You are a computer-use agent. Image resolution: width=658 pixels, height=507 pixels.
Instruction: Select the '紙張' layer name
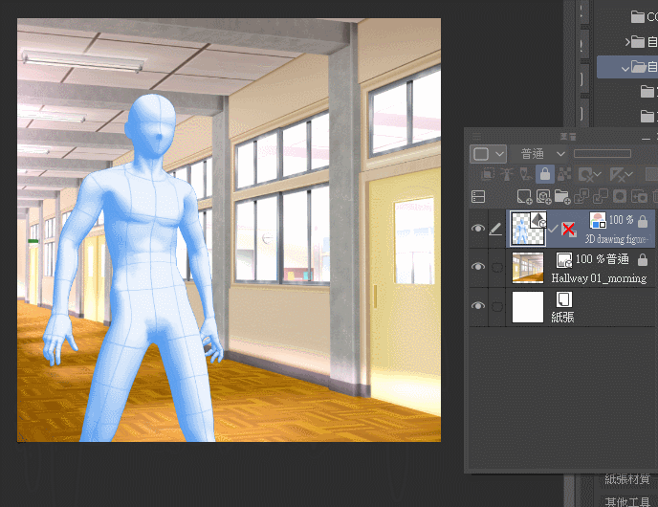click(x=562, y=317)
